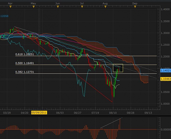Click the yellow 1.10463 price tag

[166, 79]
